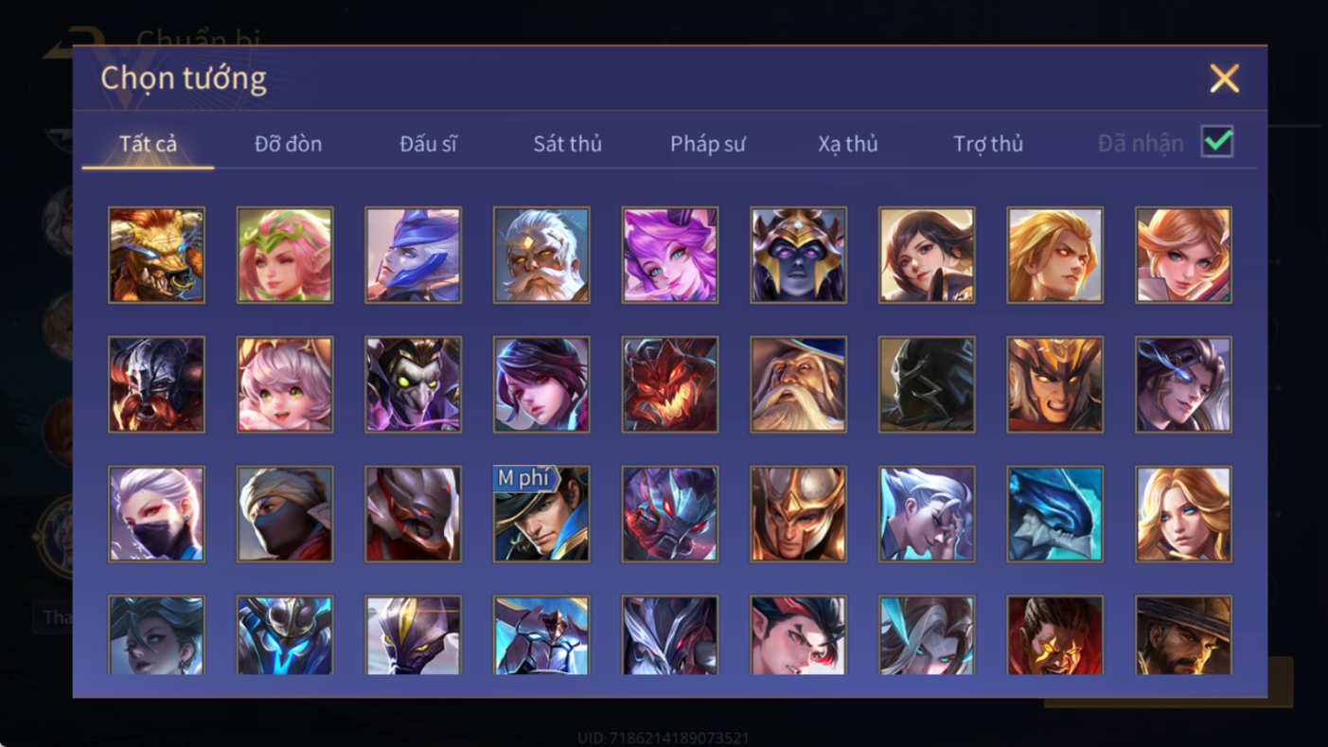
Task: Select the purple-haired girl hero portrait
Action: click(x=670, y=256)
